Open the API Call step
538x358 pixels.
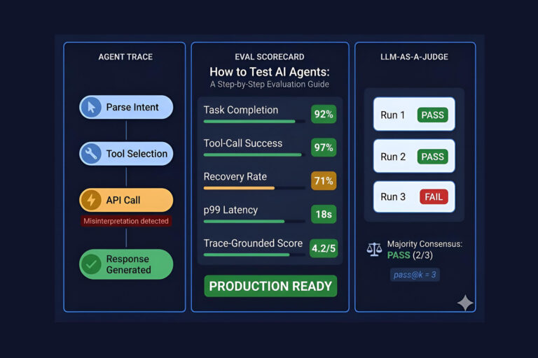click(126, 200)
